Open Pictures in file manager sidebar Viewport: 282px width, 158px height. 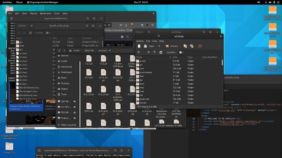tap(63, 83)
